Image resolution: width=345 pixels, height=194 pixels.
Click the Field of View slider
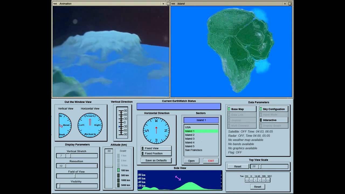[77, 176]
